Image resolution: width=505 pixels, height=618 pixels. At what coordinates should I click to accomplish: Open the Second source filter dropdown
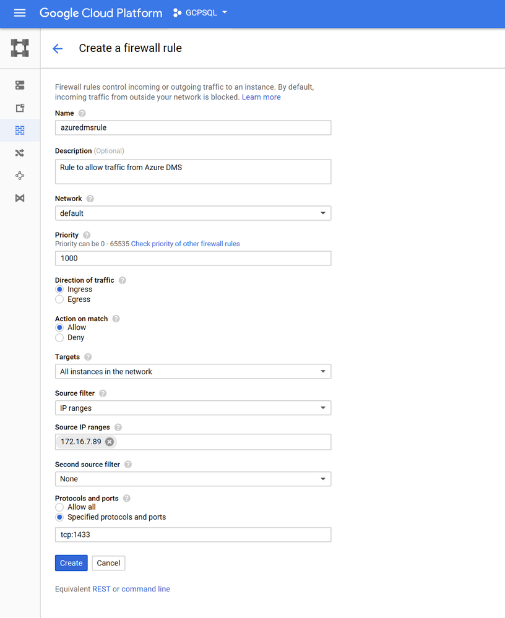click(192, 479)
